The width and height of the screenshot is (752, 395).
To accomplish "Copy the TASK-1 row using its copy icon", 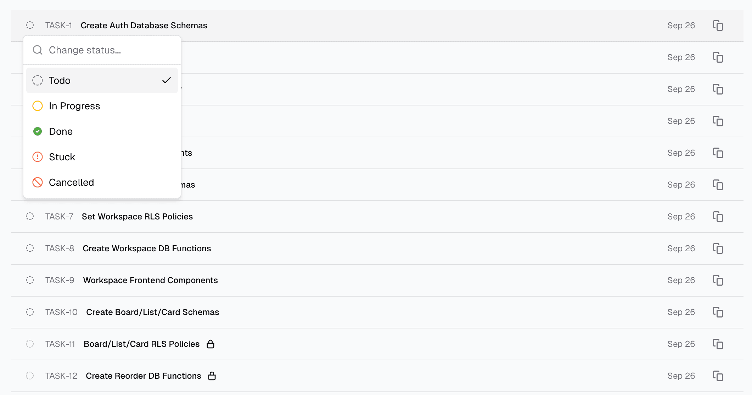I will pyautogui.click(x=718, y=25).
